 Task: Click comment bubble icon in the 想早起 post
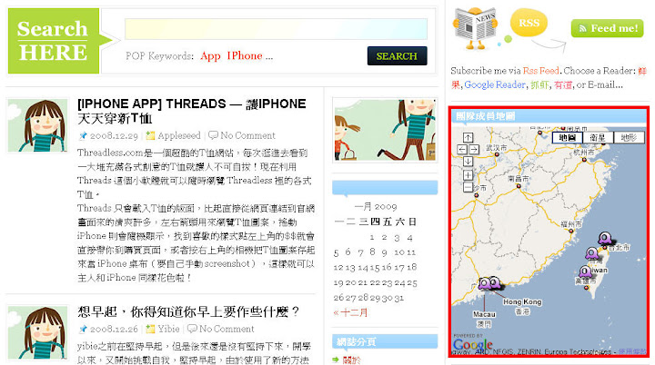pos(192,329)
